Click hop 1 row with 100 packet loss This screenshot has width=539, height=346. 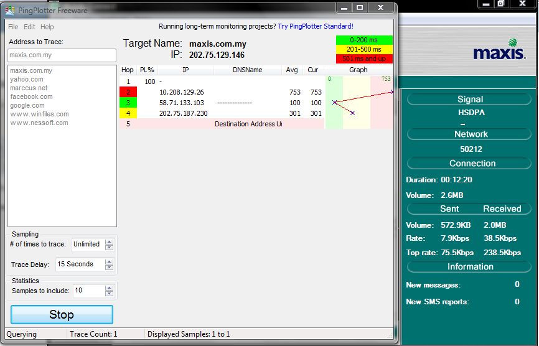coord(222,82)
